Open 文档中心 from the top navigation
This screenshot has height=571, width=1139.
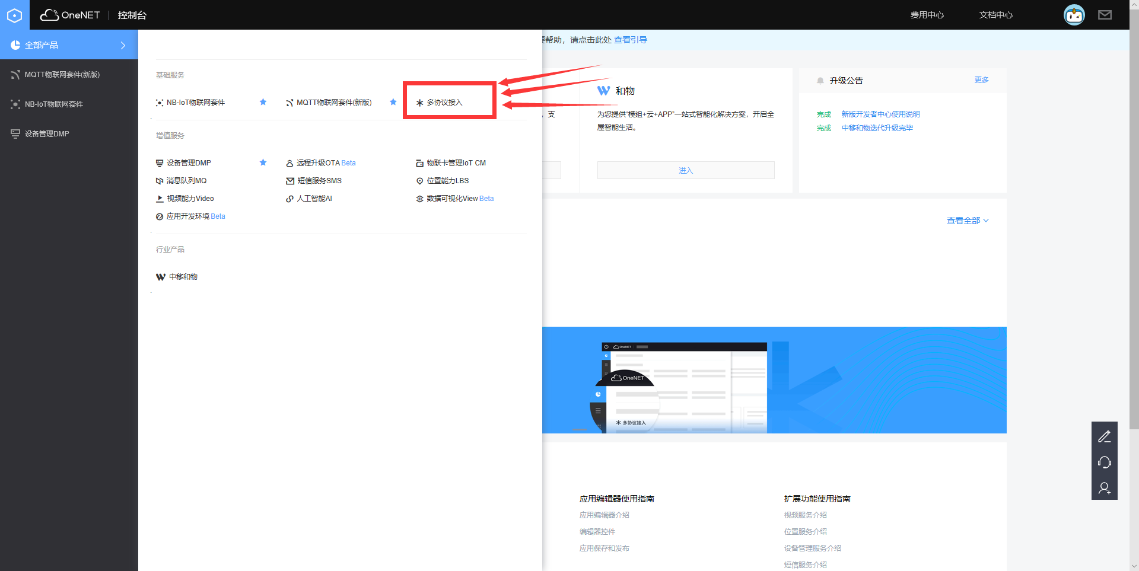click(995, 15)
